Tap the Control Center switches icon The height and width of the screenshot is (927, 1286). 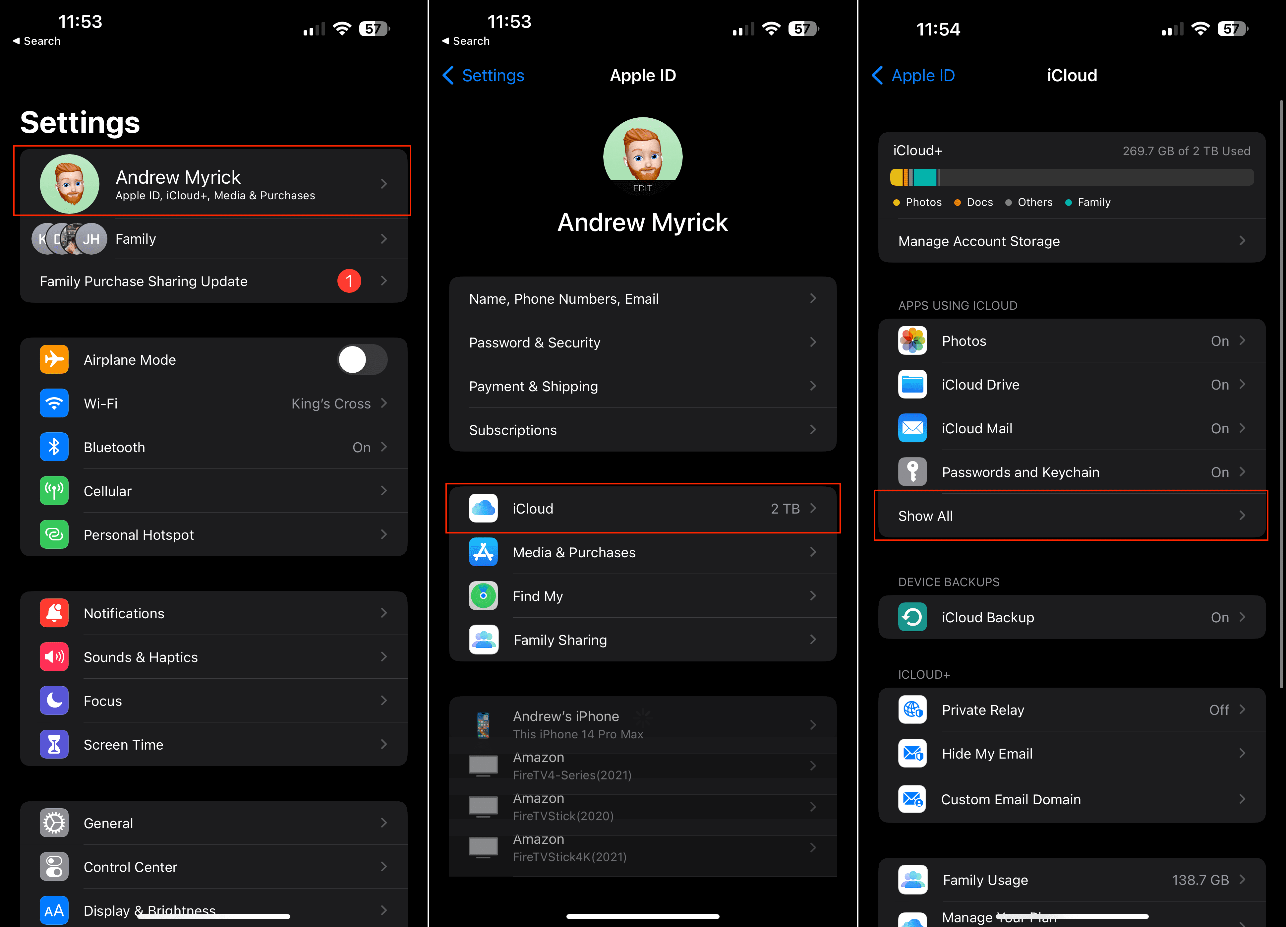tap(54, 867)
